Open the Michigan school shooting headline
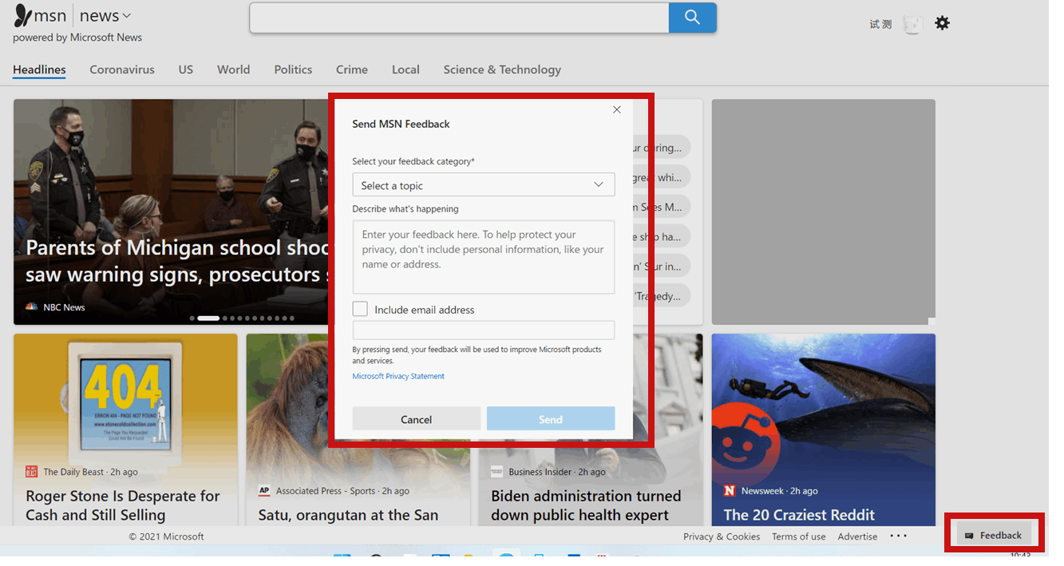Screen dimensions: 1064x566 (177, 261)
